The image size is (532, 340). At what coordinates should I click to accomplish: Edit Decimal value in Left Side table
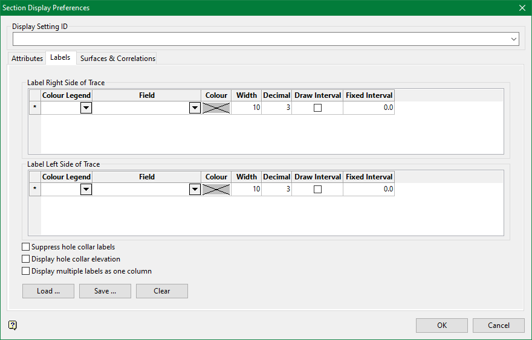(x=276, y=189)
